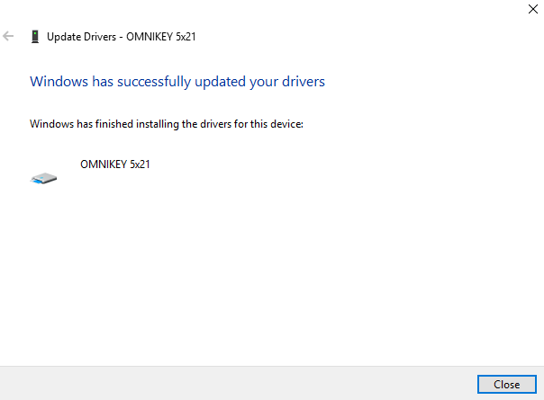Image resolution: width=544 pixels, height=400 pixels.
Task: Click "drivers" at the end of blue heading
Action: [x=304, y=82]
